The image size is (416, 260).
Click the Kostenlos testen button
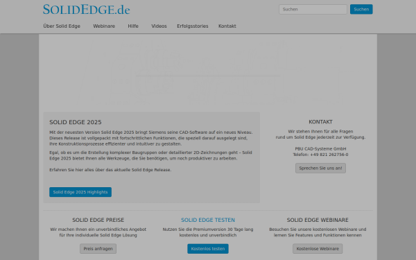point(208,249)
